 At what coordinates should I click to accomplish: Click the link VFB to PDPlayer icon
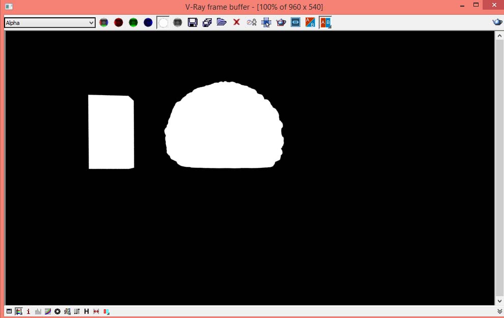pyautogui.click(x=295, y=22)
